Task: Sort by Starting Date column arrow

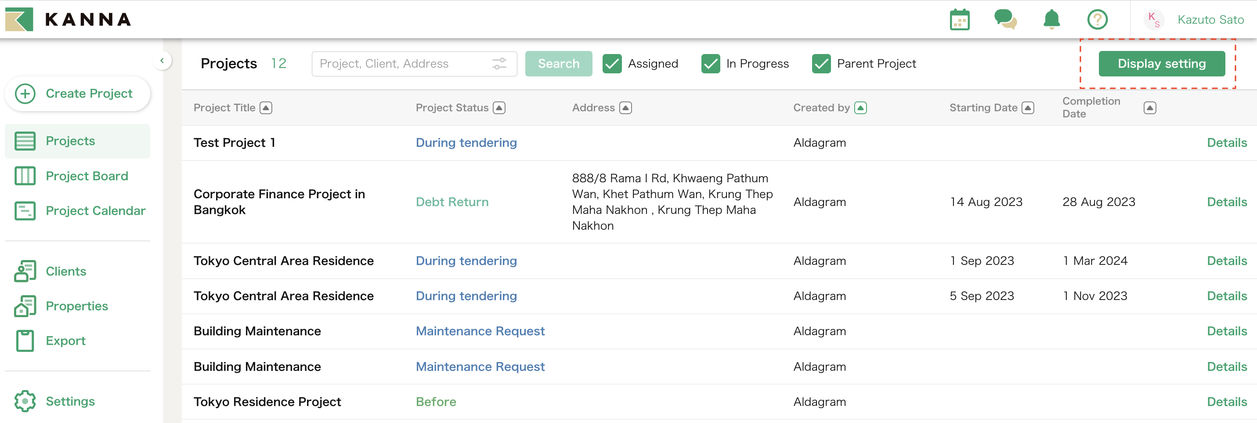Action: point(1028,108)
